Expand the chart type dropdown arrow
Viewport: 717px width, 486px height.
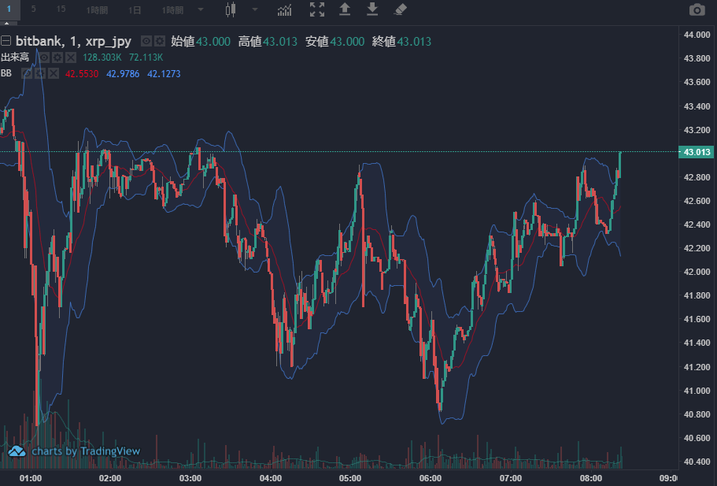click(x=254, y=10)
